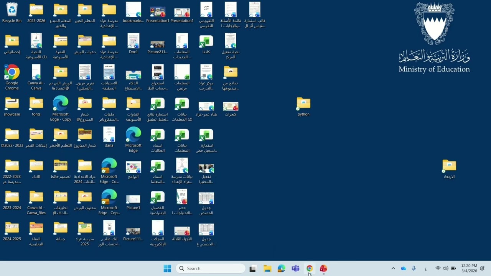Select the محتوى الورش folder
491x276 pixels.
click(x=85, y=200)
